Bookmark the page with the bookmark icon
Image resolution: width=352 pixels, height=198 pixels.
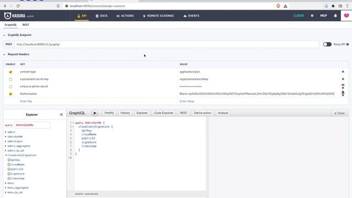click(x=58, y=6)
